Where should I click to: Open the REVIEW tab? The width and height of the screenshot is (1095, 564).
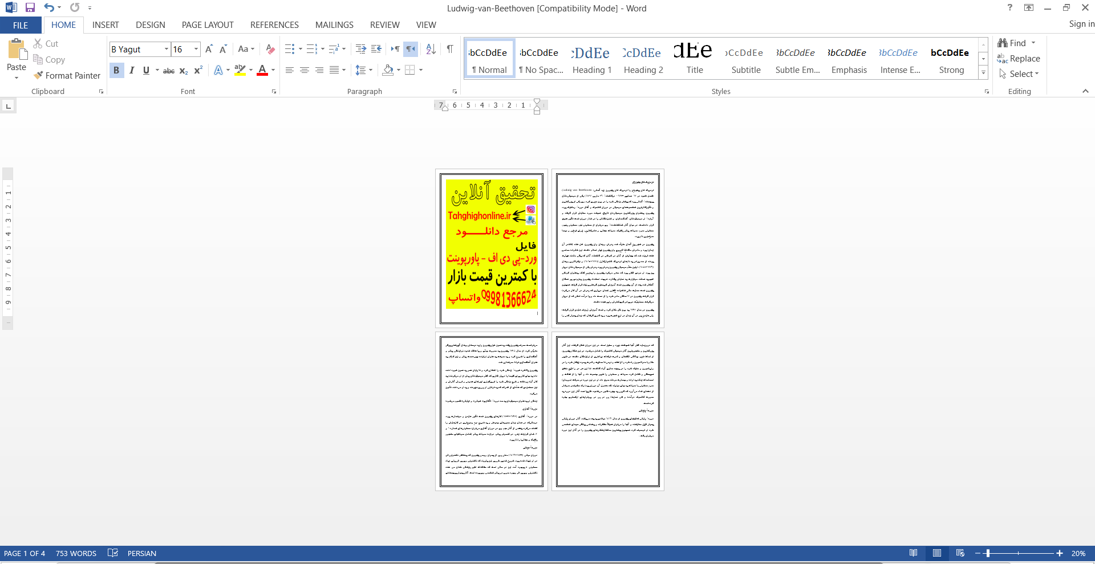pyautogui.click(x=385, y=25)
